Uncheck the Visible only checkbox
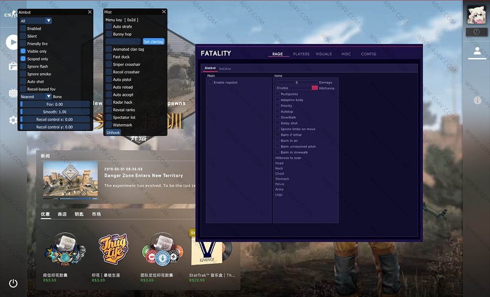Viewport: 490px width, 297px height. point(23,51)
